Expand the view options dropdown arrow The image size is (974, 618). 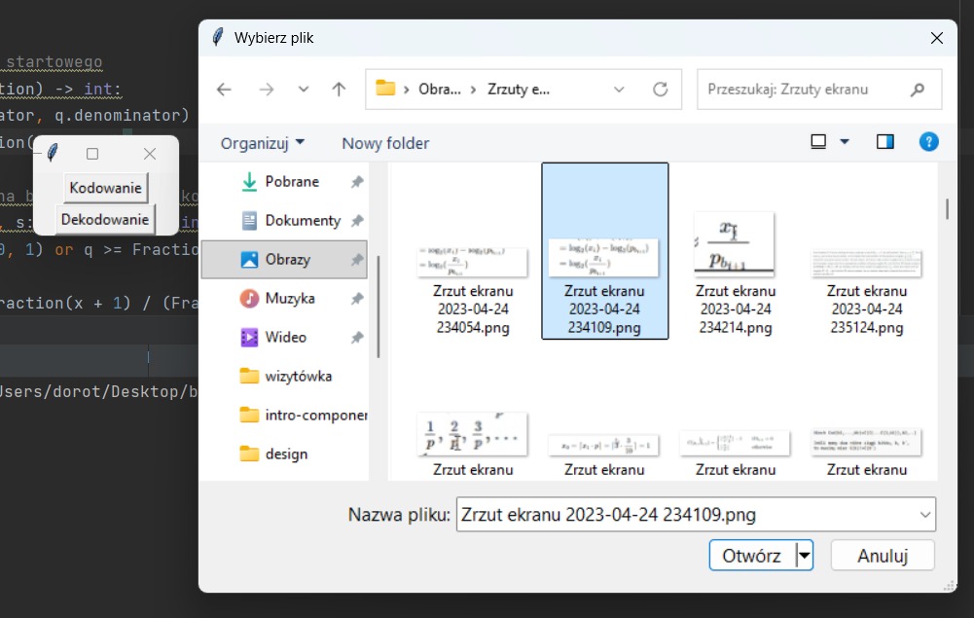pos(845,142)
